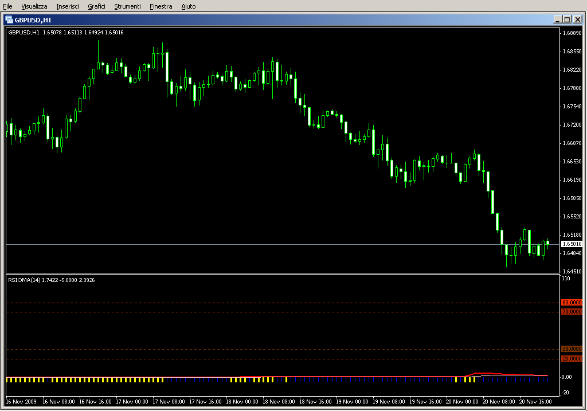Click the current price label 1.65016
Screen dimensions: 587x411
(572, 244)
